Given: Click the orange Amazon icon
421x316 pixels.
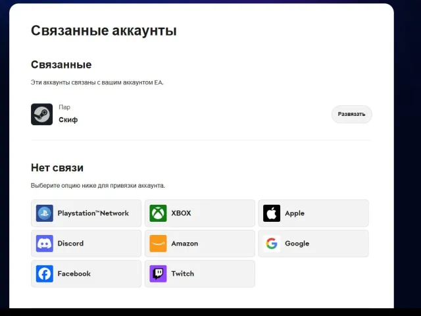Looking at the screenshot, I should pos(158,244).
